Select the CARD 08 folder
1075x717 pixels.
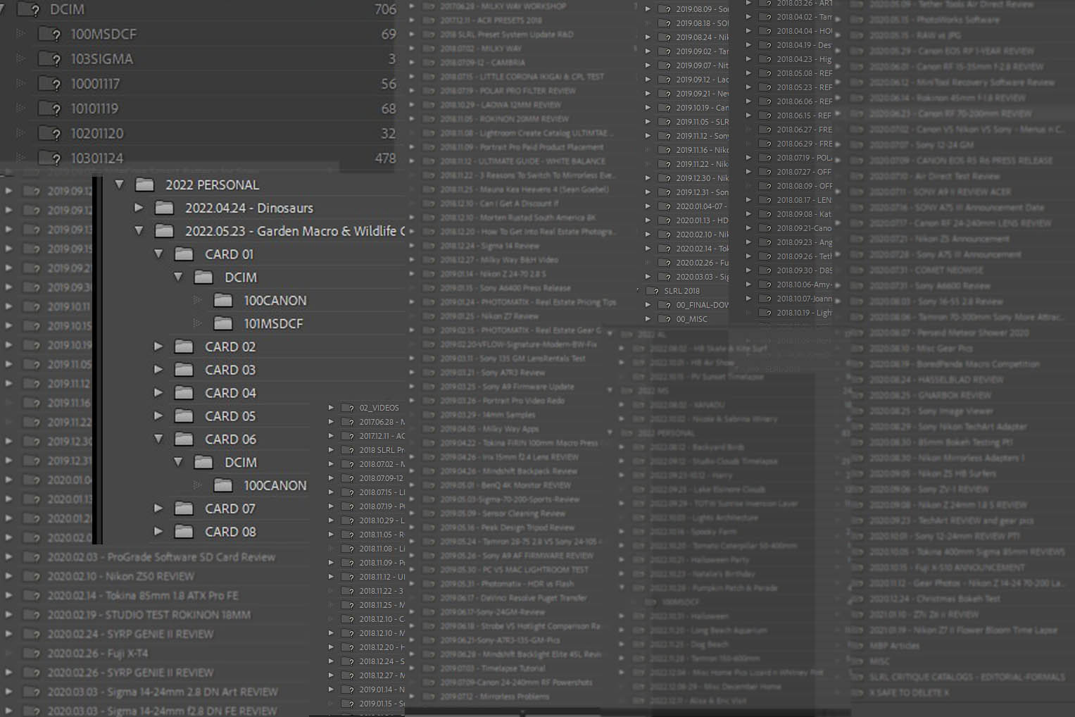tap(230, 532)
